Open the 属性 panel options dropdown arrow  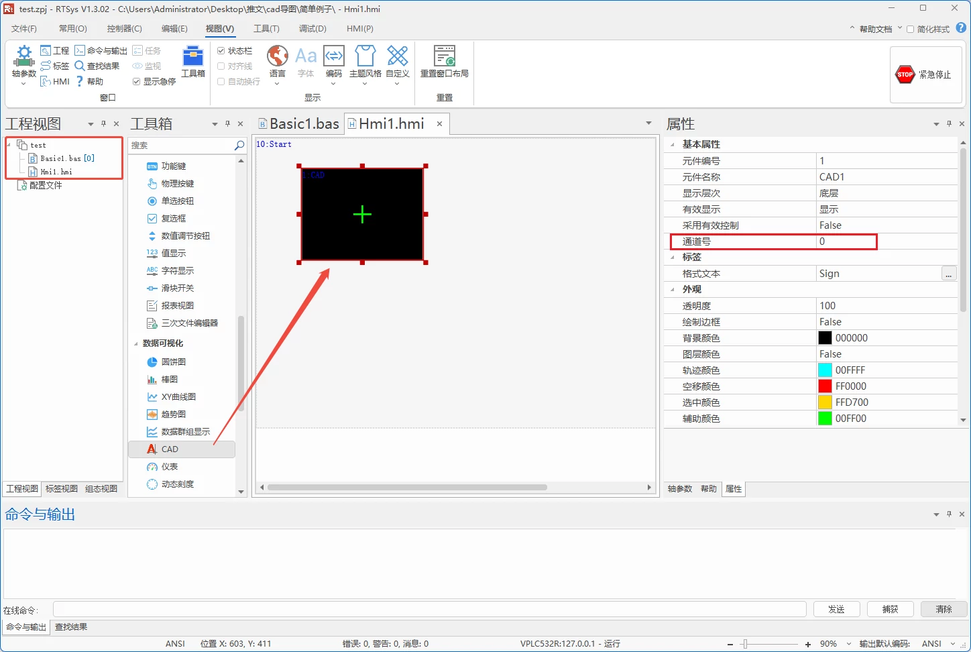pos(936,124)
